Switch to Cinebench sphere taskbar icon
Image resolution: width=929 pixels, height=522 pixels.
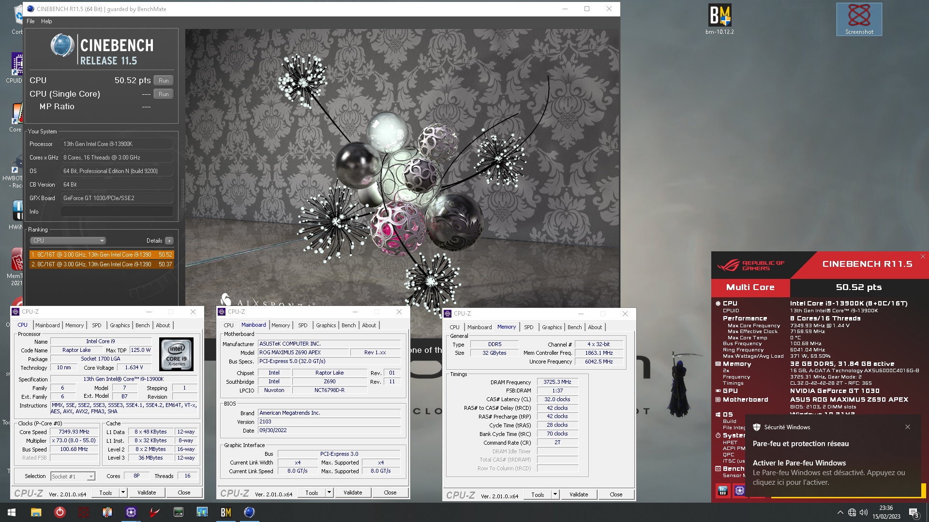click(x=249, y=512)
